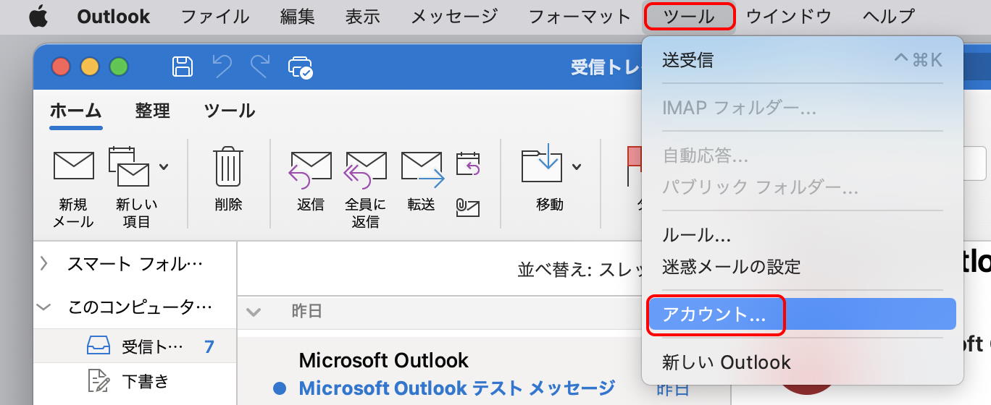Click the print icon in title bar
991x405 pixels.
[300, 67]
